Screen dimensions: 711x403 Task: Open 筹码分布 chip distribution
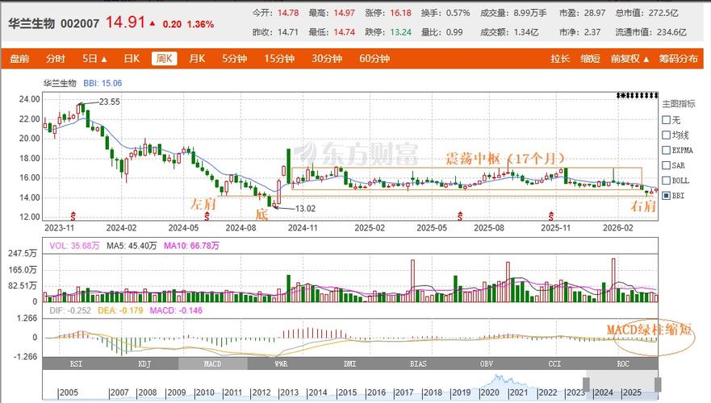(679, 59)
